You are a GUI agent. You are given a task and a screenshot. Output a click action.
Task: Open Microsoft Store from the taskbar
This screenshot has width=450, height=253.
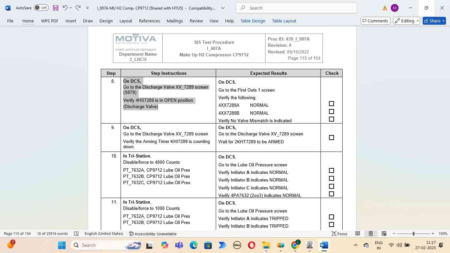pyautogui.click(x=208, y=245)
